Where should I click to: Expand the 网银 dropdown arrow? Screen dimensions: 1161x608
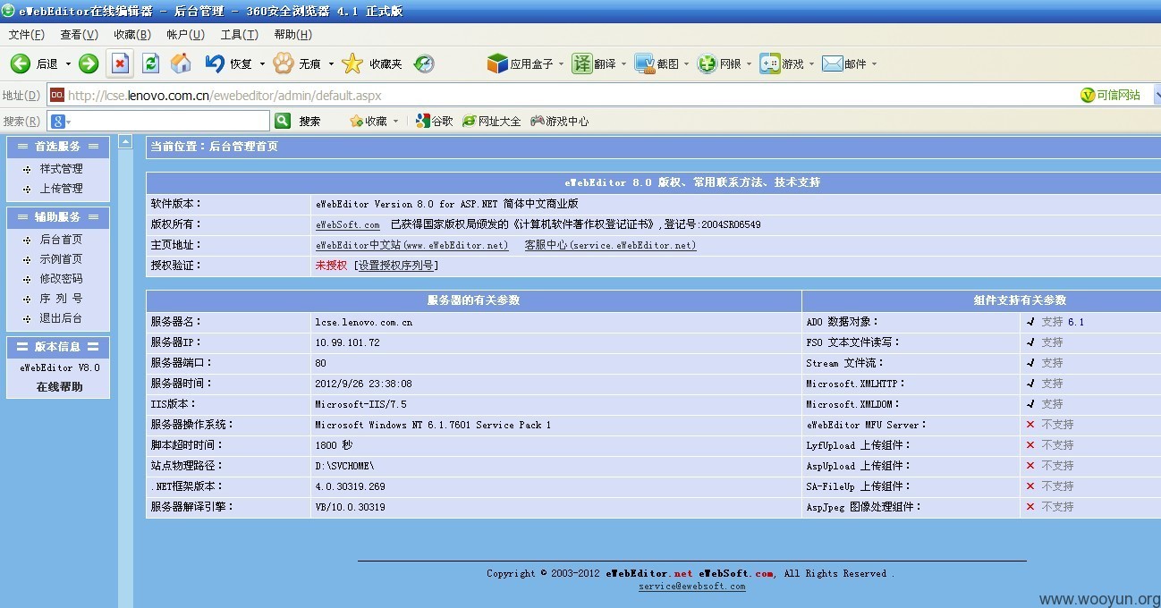(749, 63)
